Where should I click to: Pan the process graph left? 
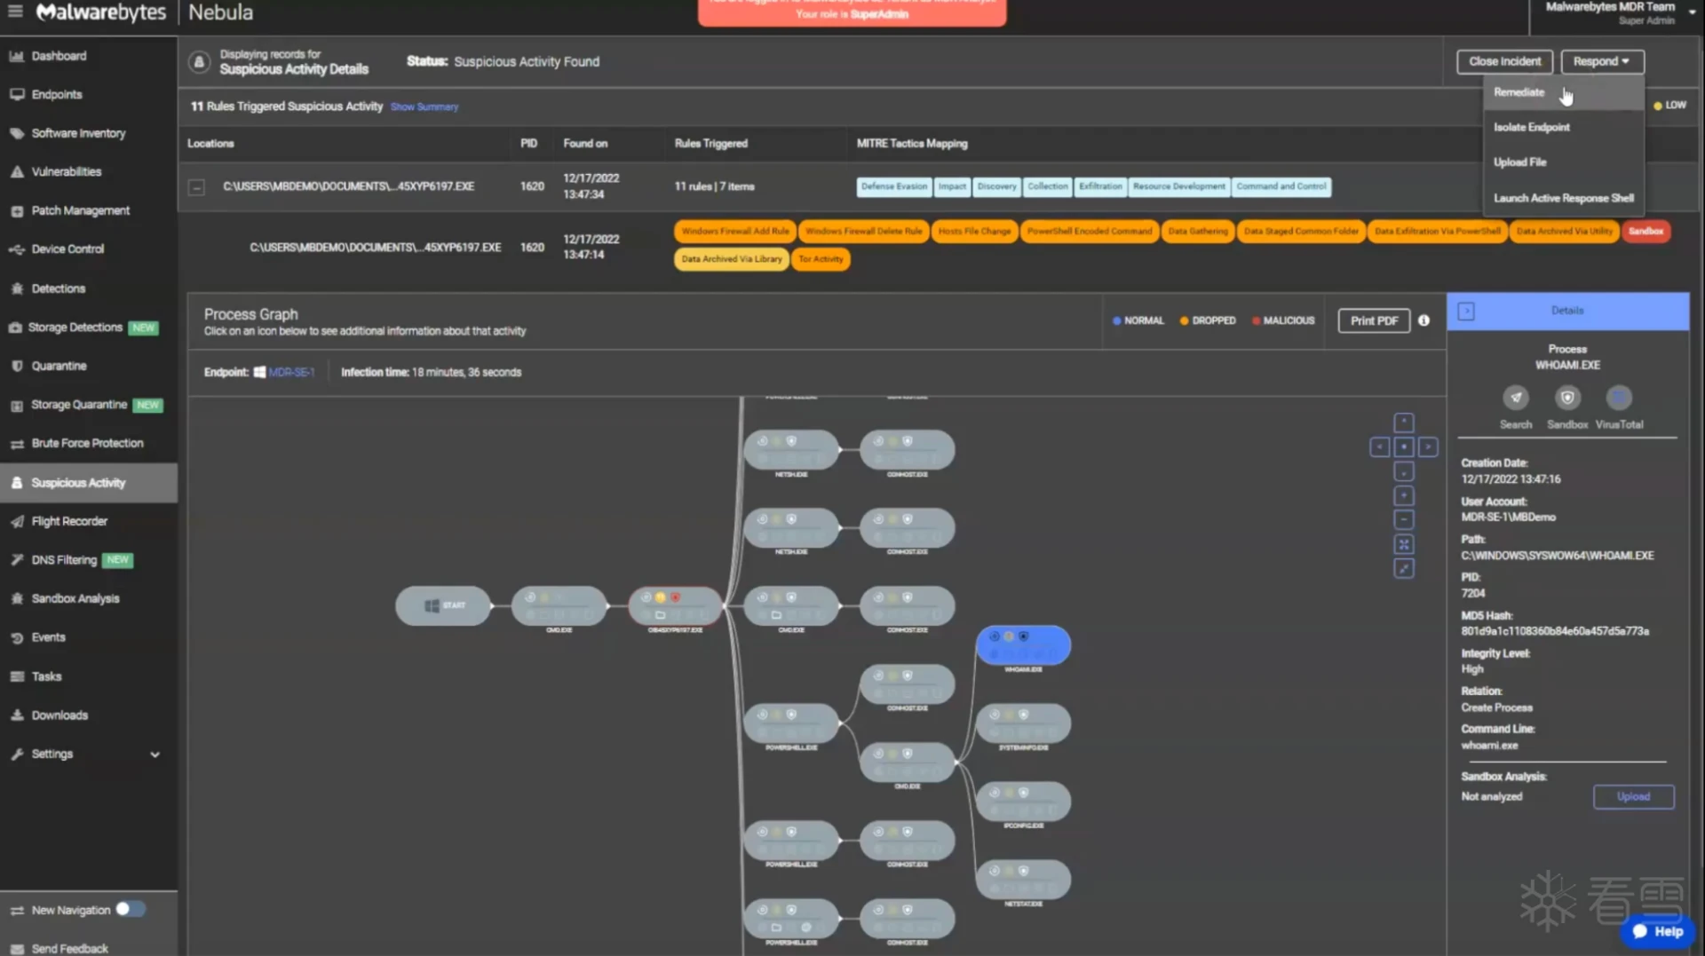[1379, 447]
